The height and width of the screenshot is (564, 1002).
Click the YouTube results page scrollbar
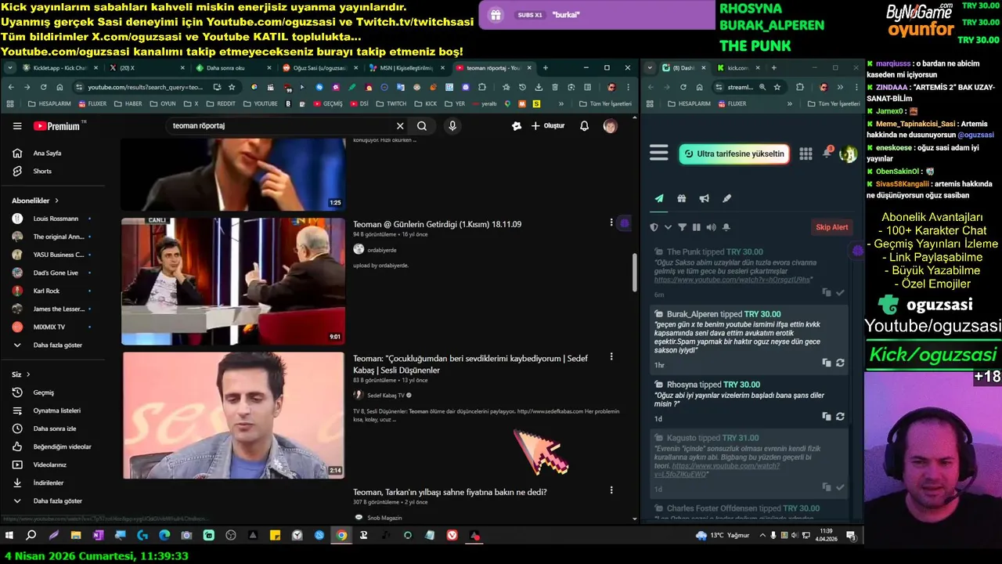pyautogui.click(x=634, y=273)
